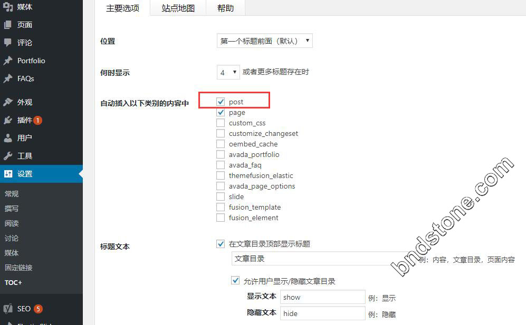Click the Tools wrench icon
This screenshot has width=526, height=325.
coord(8,156)
